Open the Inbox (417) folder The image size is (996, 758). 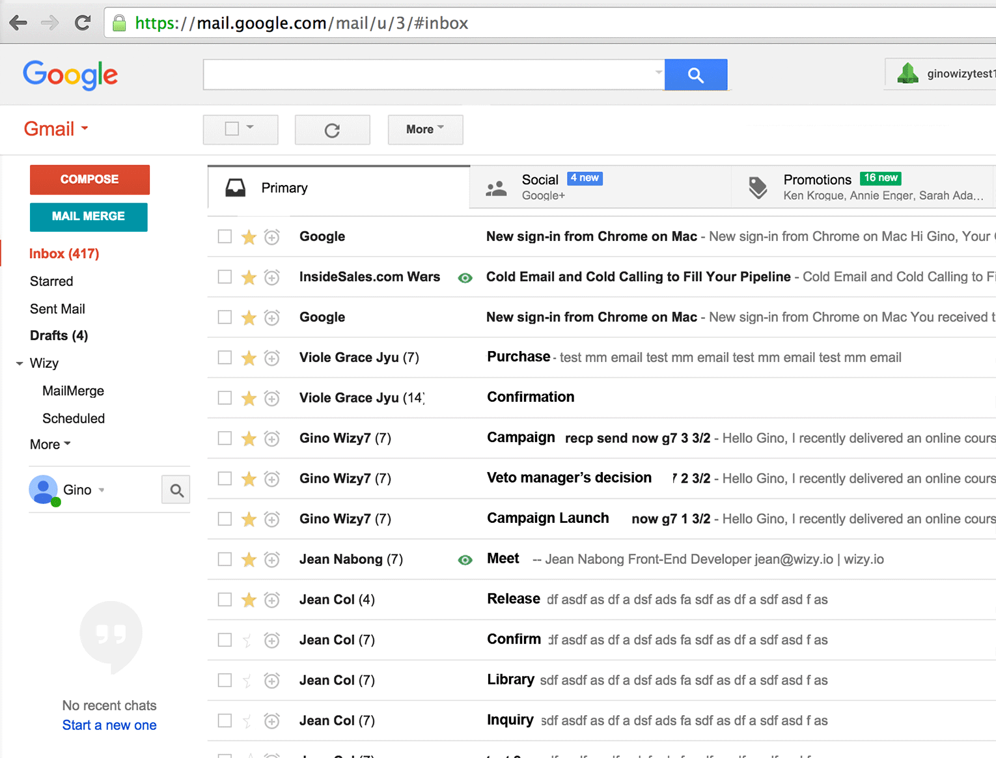(64, 254)
